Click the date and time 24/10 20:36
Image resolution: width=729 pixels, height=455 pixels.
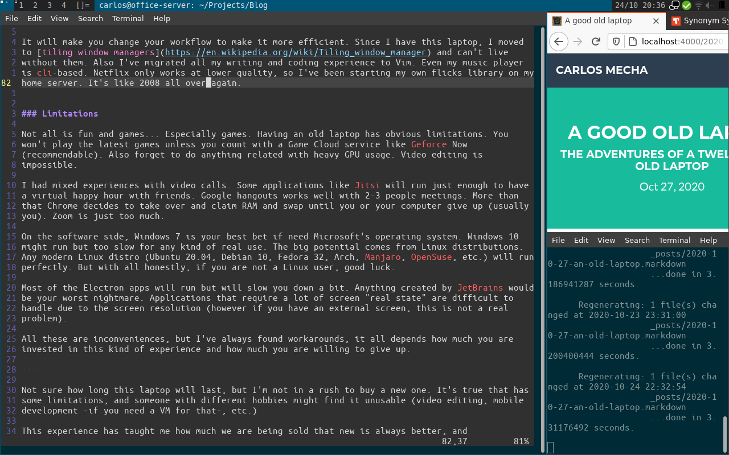pos(641,5)
